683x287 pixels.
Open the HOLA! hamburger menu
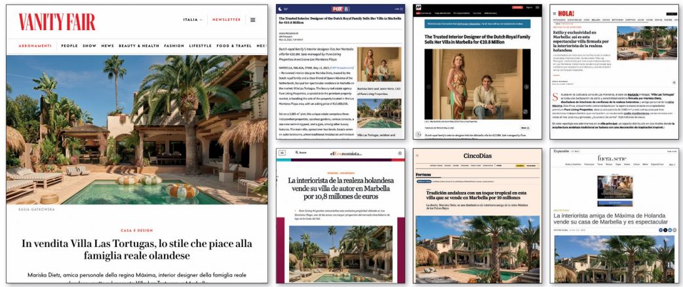[555, 14]
